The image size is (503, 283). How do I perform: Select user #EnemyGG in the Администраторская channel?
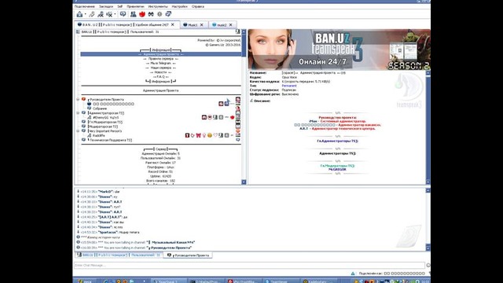pos(106,117)
